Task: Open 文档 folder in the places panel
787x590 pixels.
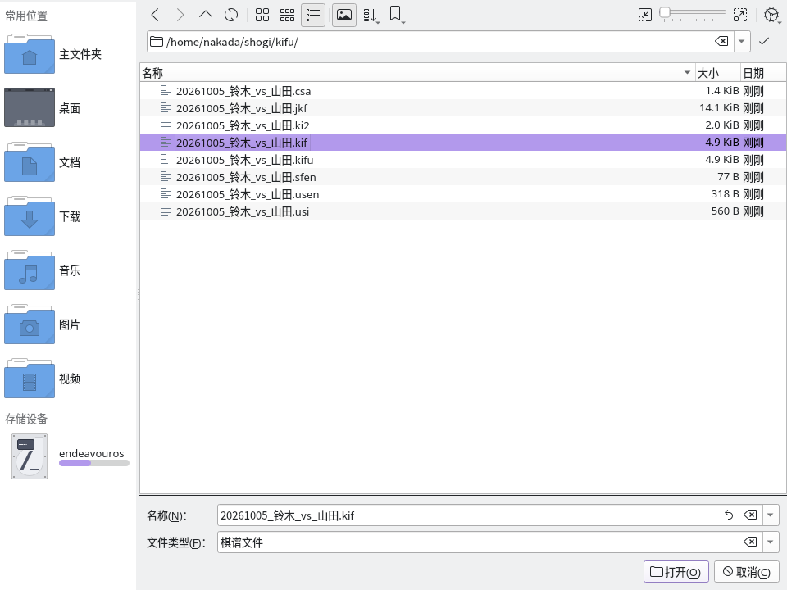Action: point(68,162)
